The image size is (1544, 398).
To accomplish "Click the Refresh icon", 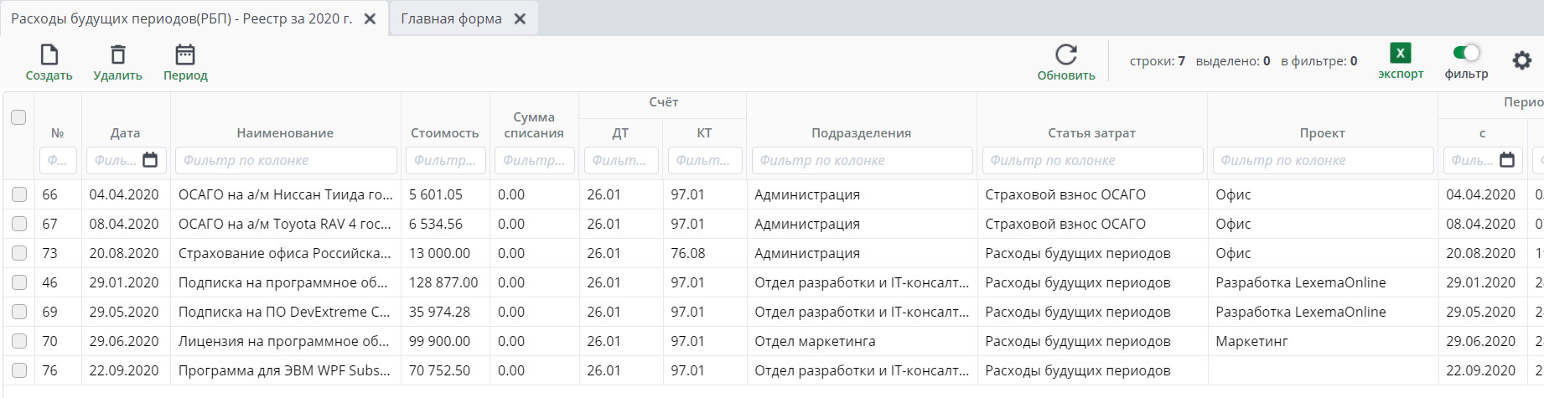I will tap(1066, 55).
